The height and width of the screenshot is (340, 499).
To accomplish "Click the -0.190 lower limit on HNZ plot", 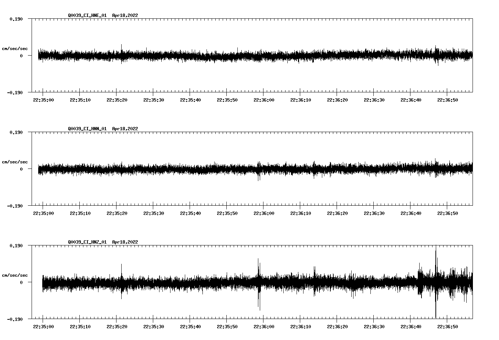I will [x=15, y=319].
